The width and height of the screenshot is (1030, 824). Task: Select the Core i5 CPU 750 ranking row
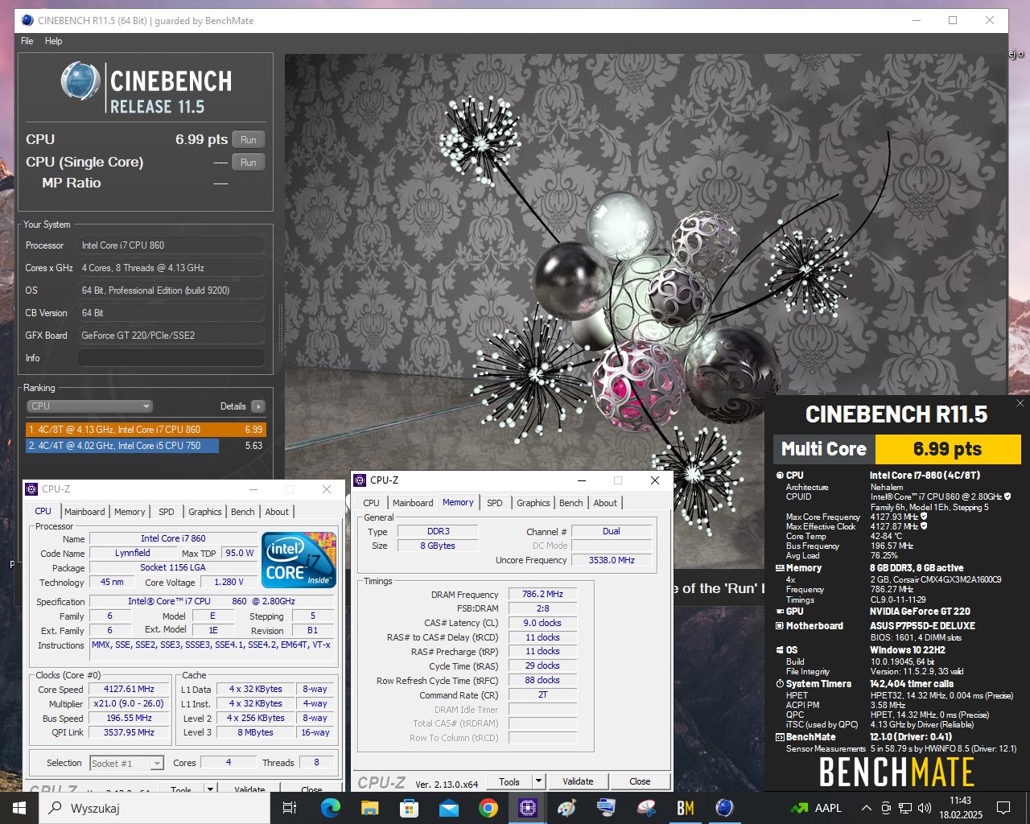coord(145,445)
